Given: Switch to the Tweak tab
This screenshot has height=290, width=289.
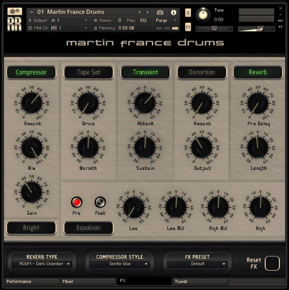Looking at the screenshot, I should coord(200,281).
